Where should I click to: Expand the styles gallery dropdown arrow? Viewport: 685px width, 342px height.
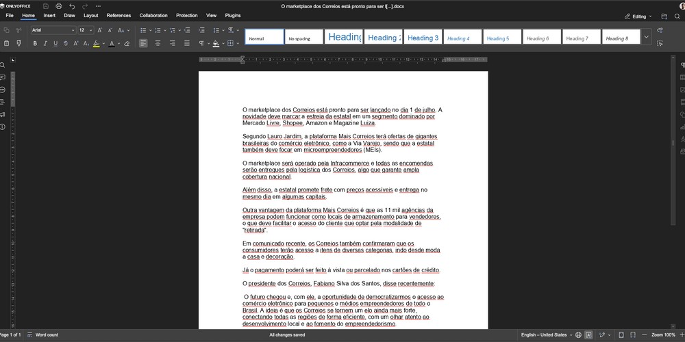646,37
